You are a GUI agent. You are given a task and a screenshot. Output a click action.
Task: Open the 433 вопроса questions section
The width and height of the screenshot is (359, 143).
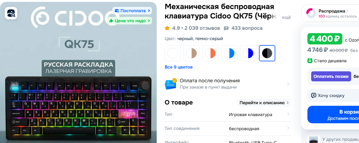247,28
